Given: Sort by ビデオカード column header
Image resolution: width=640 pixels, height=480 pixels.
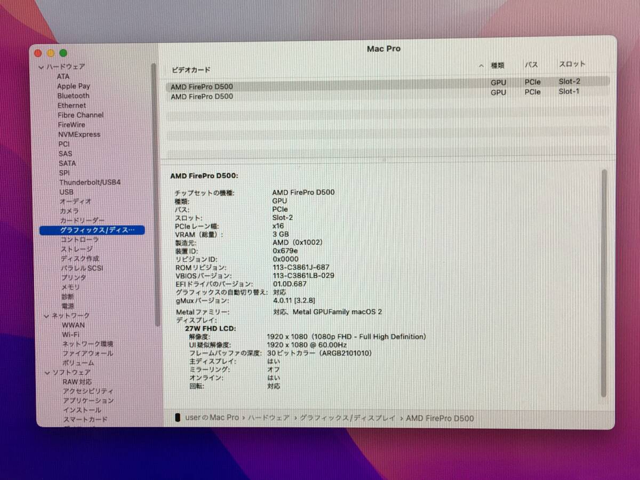Looking at the screenshot, I should coord(191,70).
